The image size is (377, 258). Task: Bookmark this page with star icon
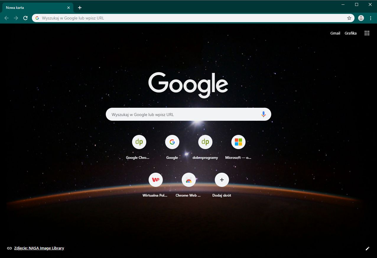click(x=349, y=18)
